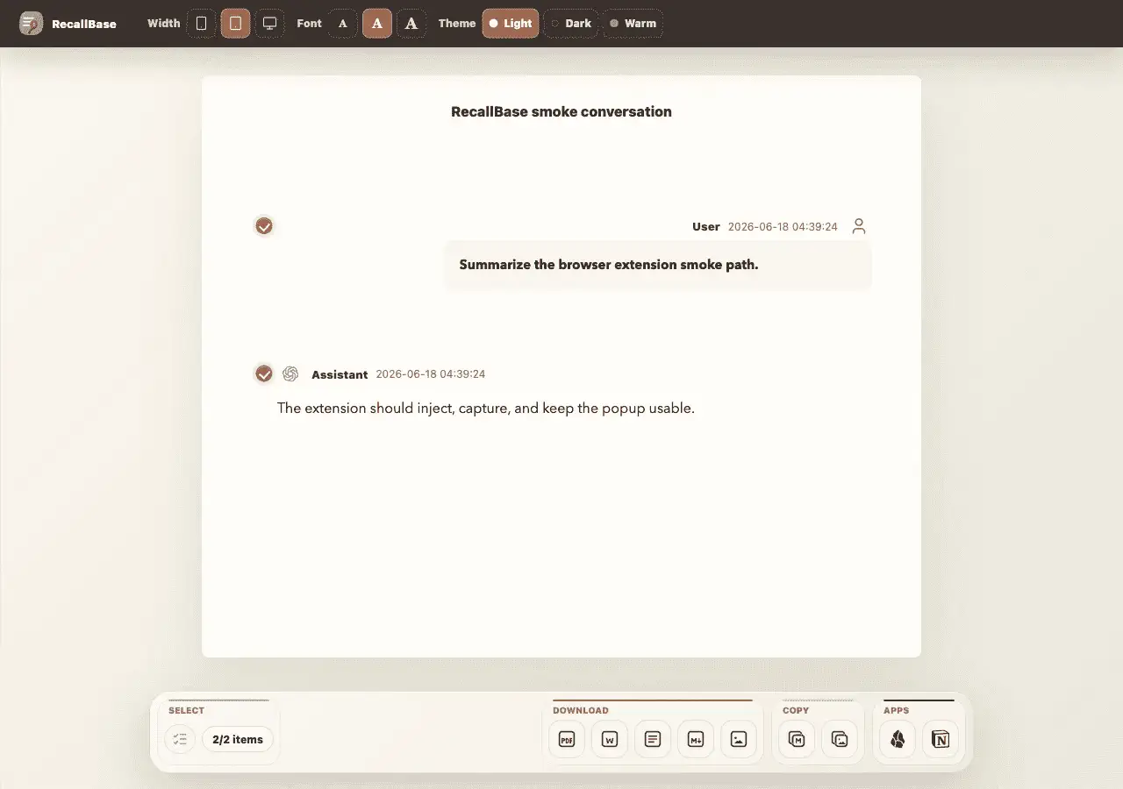Click the User message timestamp

point(783,226)
